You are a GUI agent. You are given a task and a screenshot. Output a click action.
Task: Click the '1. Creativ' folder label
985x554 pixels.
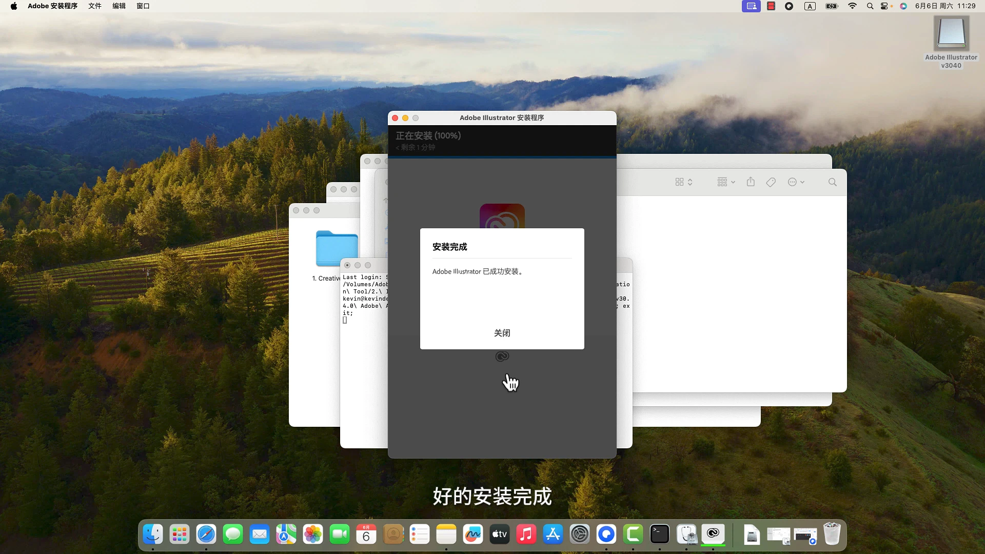[326, 278]
